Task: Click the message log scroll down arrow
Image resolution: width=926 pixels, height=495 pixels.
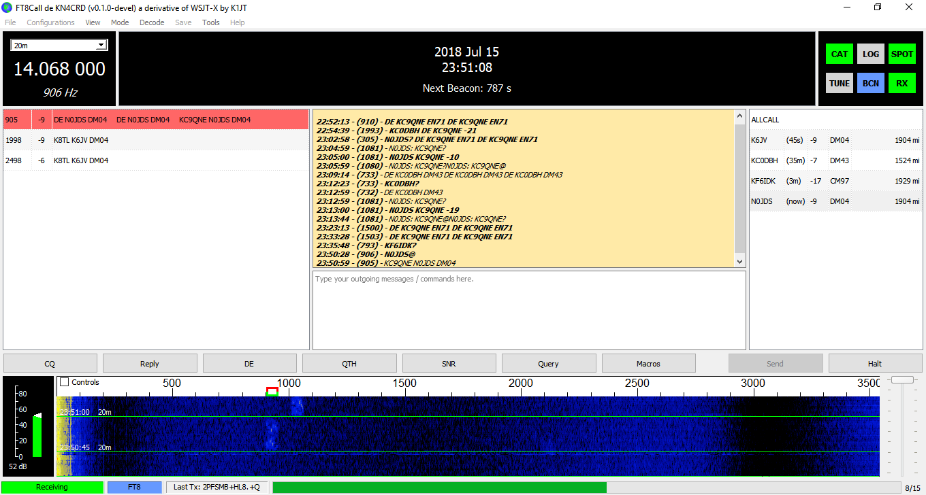Action: tap(740, 261)
